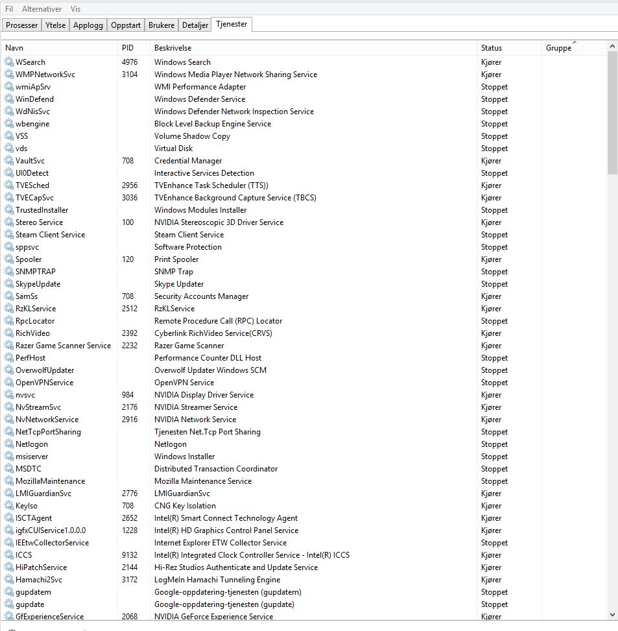This screenshot has width=618, height=631.
Task: Open the Detaljer tab
Action: pos(195,25)
